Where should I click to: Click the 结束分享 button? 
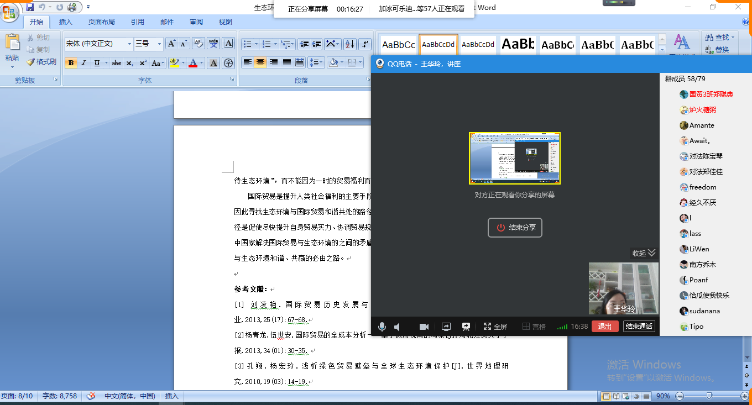(x=515, y=228)
